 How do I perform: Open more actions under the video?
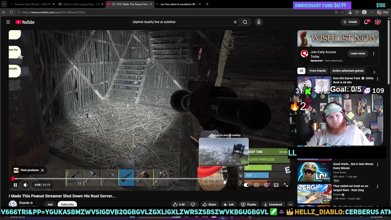click(x=291, y=204)
